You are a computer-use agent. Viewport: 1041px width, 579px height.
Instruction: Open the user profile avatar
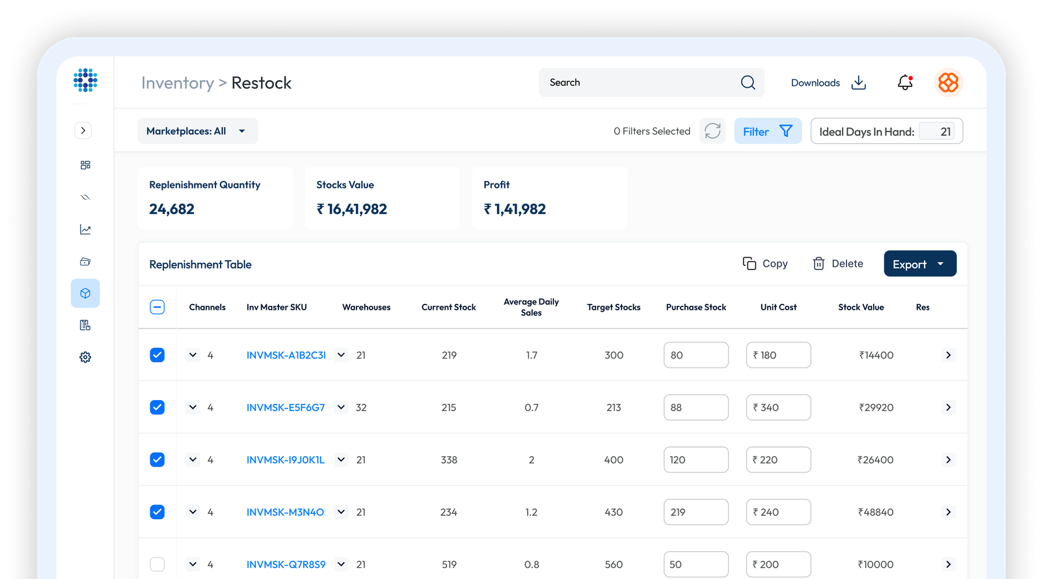(948, 83)
